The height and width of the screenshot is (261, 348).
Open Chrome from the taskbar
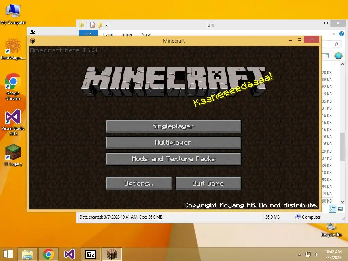pyautogui.click(x=49, y=254)
